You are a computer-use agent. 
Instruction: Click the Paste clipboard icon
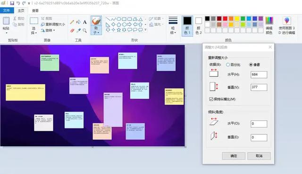[x=6, y=21]
